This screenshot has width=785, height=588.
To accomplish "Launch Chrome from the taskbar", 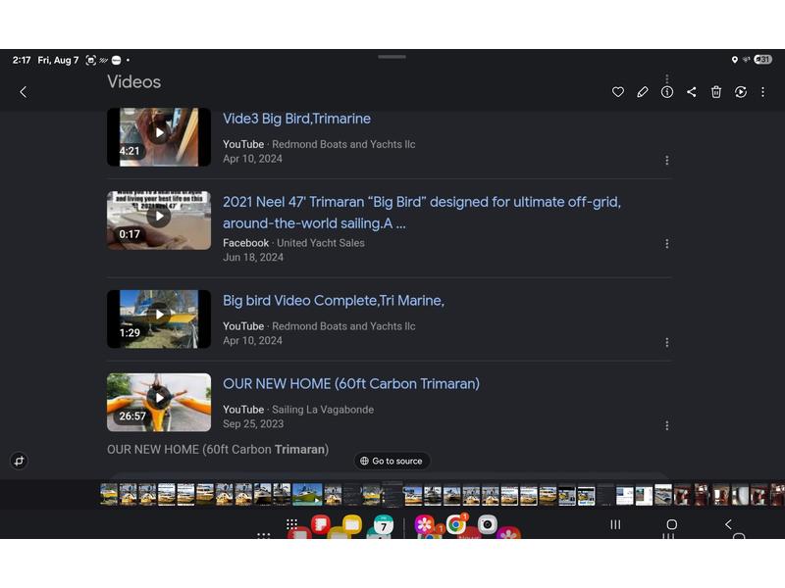I will [x=456, y=524].
